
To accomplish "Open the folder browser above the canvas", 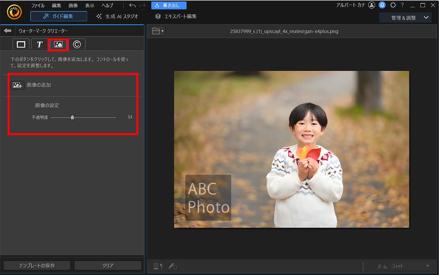I will (157, 30).
